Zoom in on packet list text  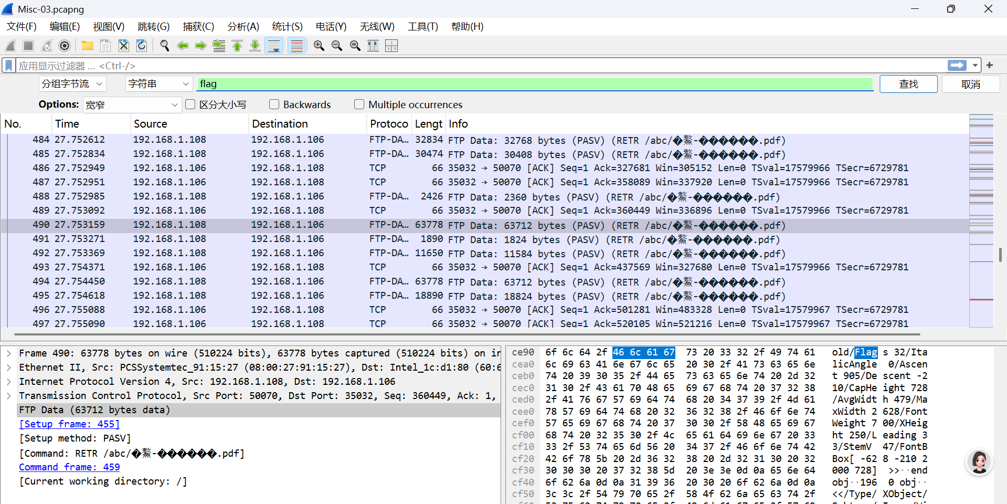(319, 46)
